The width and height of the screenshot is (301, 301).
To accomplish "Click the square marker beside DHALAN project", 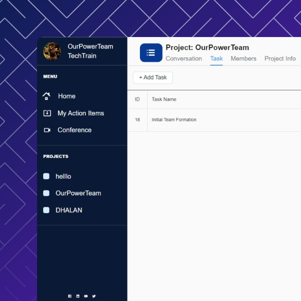I will pos(46,210).
